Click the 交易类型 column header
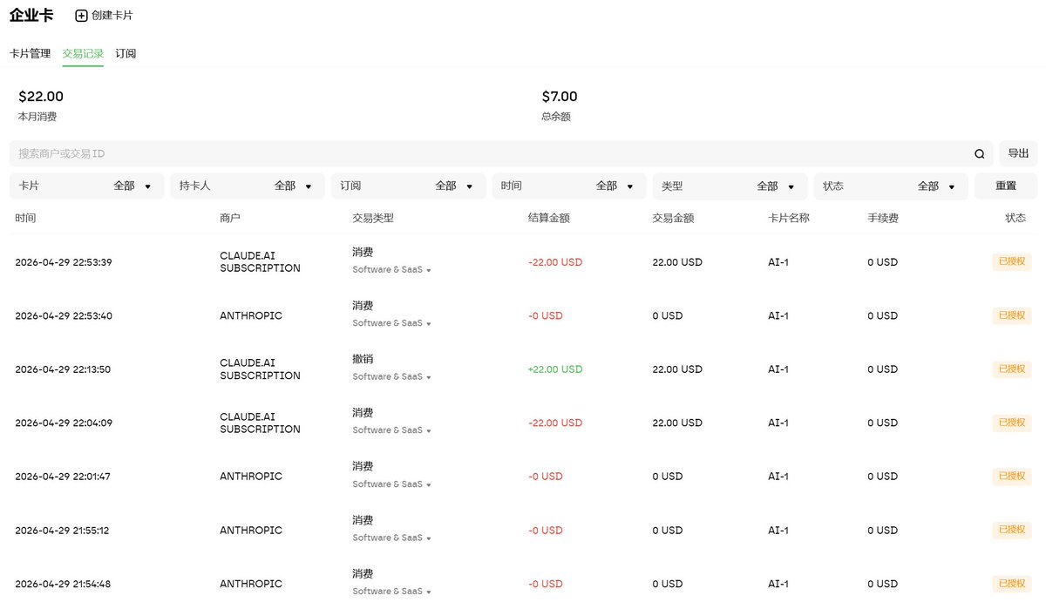The width and height of the screenshot is (1046, 609). (x=373, y=219)
